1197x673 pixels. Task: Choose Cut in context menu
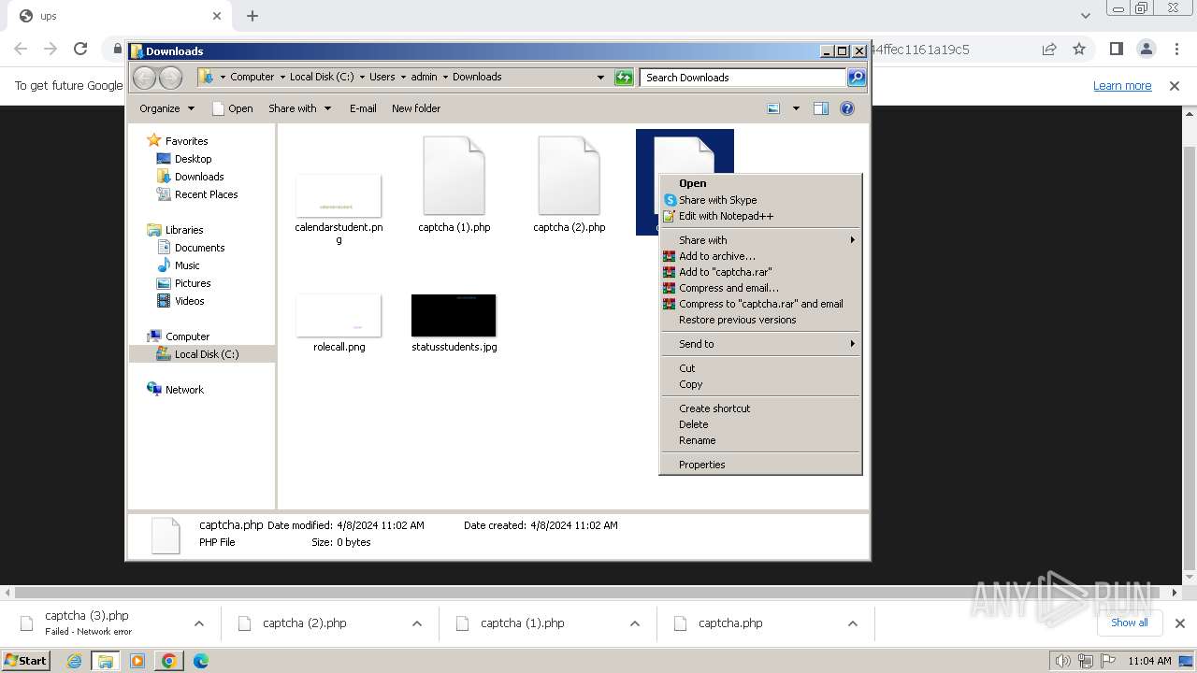(x=760, y=368)
